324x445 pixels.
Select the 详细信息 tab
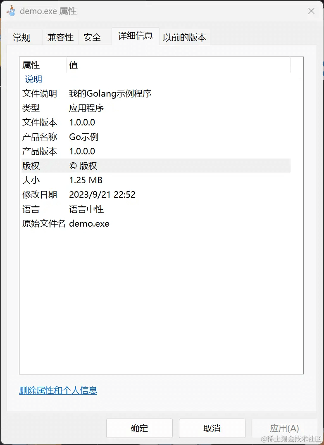[136, 36]
